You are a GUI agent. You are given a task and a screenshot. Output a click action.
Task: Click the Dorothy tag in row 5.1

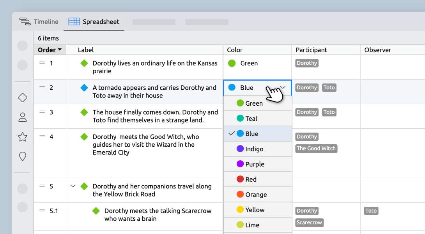[307, 211]
